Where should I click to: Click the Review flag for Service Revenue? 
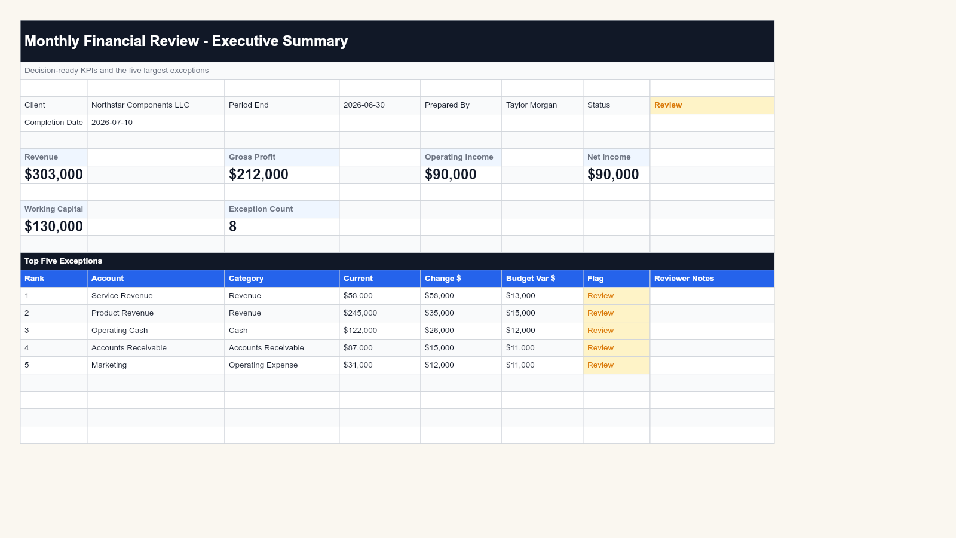click(x=617, y=296)
